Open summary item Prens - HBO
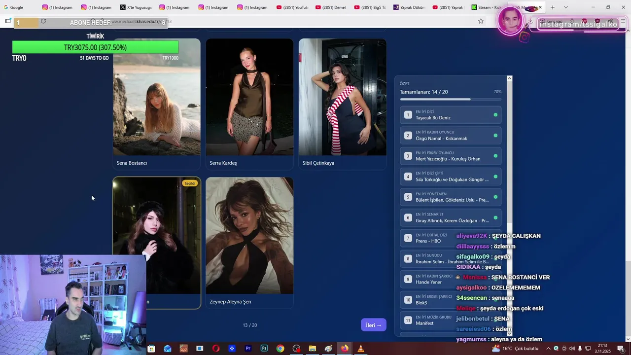631x355 pixels. point(451,238)
